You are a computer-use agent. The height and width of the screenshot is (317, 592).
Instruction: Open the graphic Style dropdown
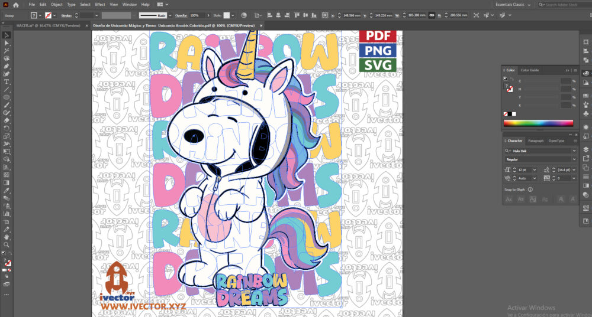[x=233, y=15]
